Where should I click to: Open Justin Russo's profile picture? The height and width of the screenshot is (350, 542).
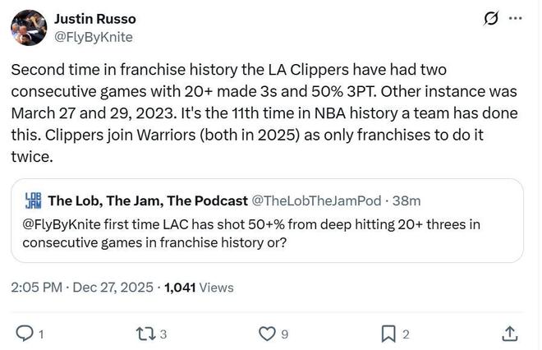[28, 27]
